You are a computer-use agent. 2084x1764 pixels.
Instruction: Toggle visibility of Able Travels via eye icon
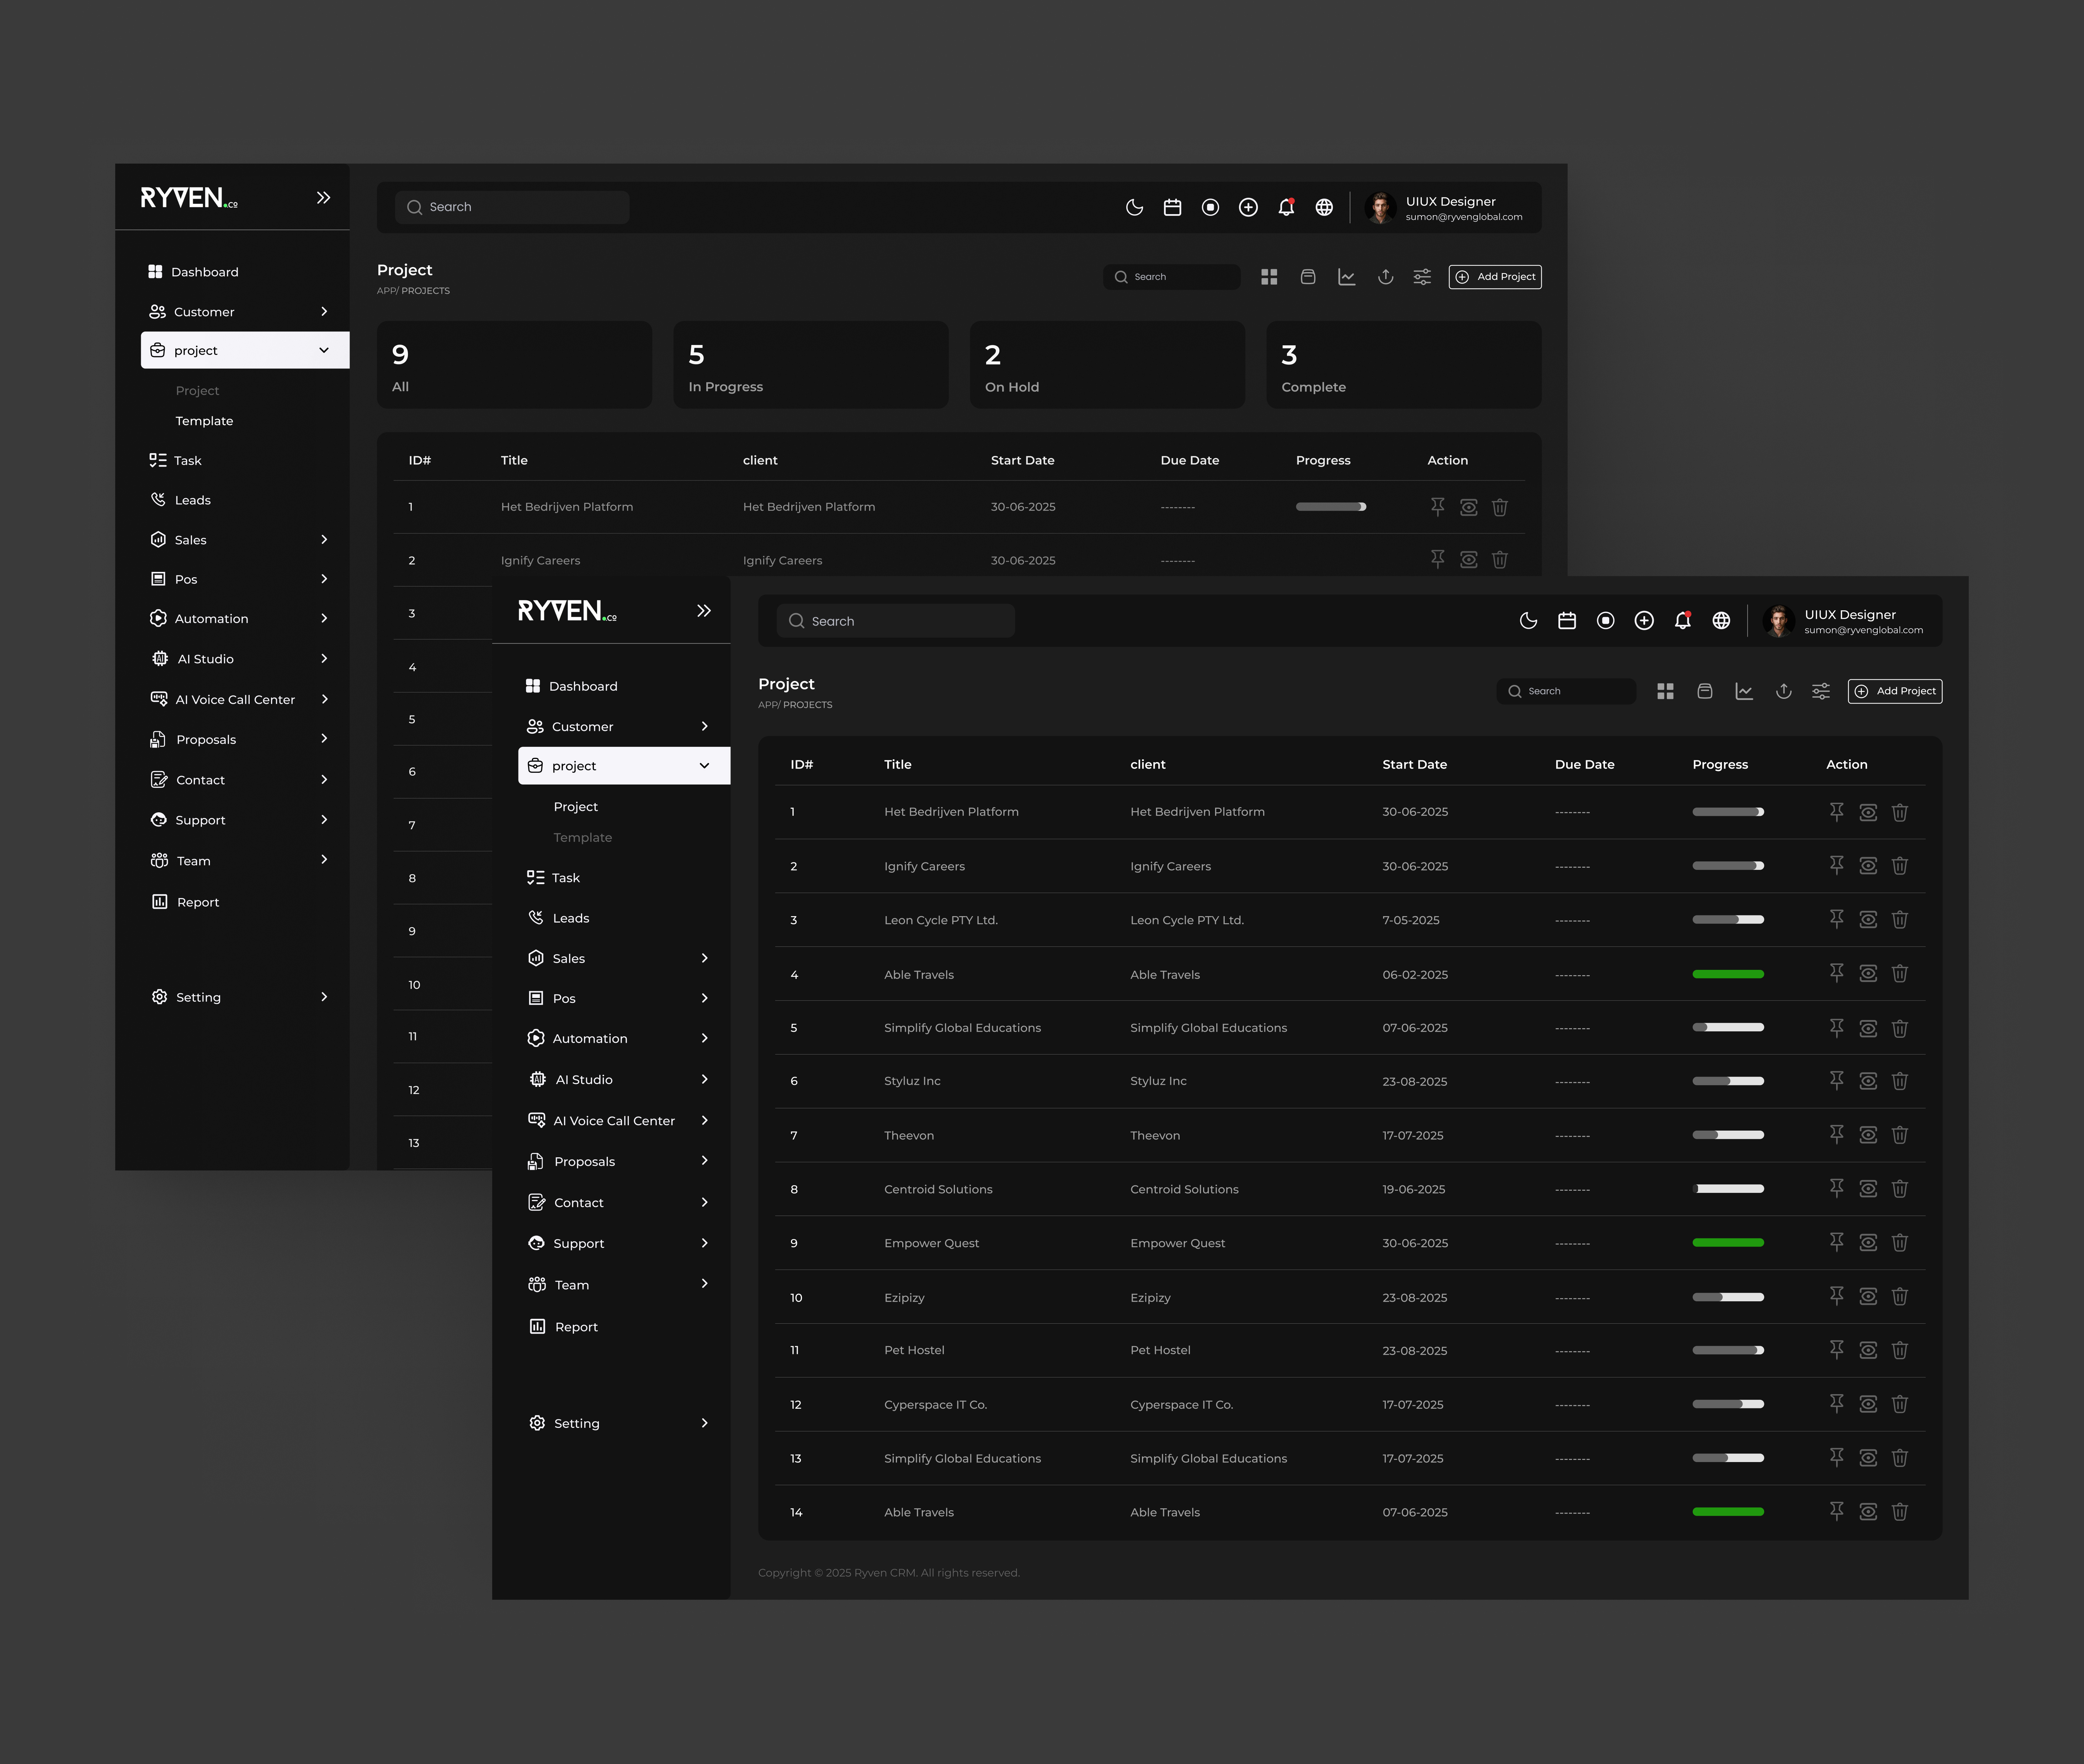(1868, 973)
